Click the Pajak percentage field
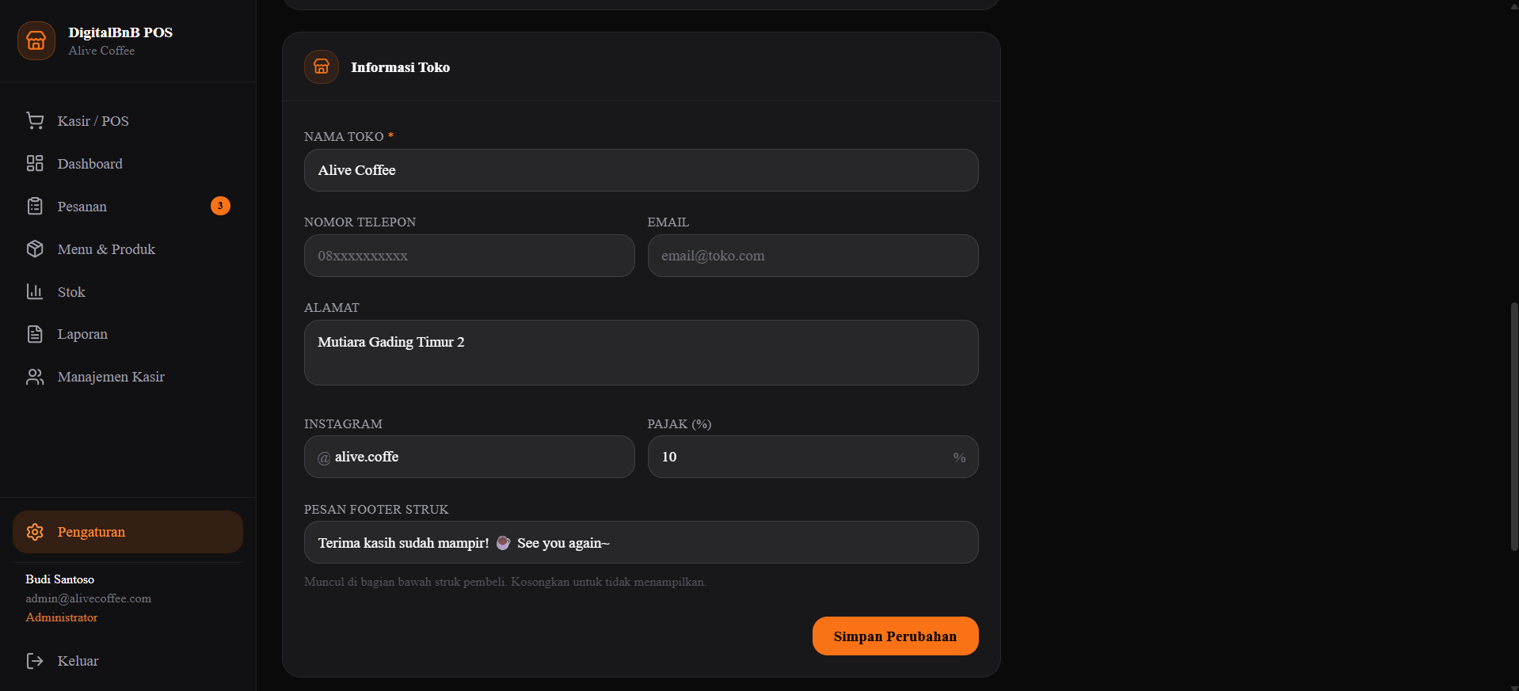The height and width of the screenshot is (691, 1519). point(813,457)
